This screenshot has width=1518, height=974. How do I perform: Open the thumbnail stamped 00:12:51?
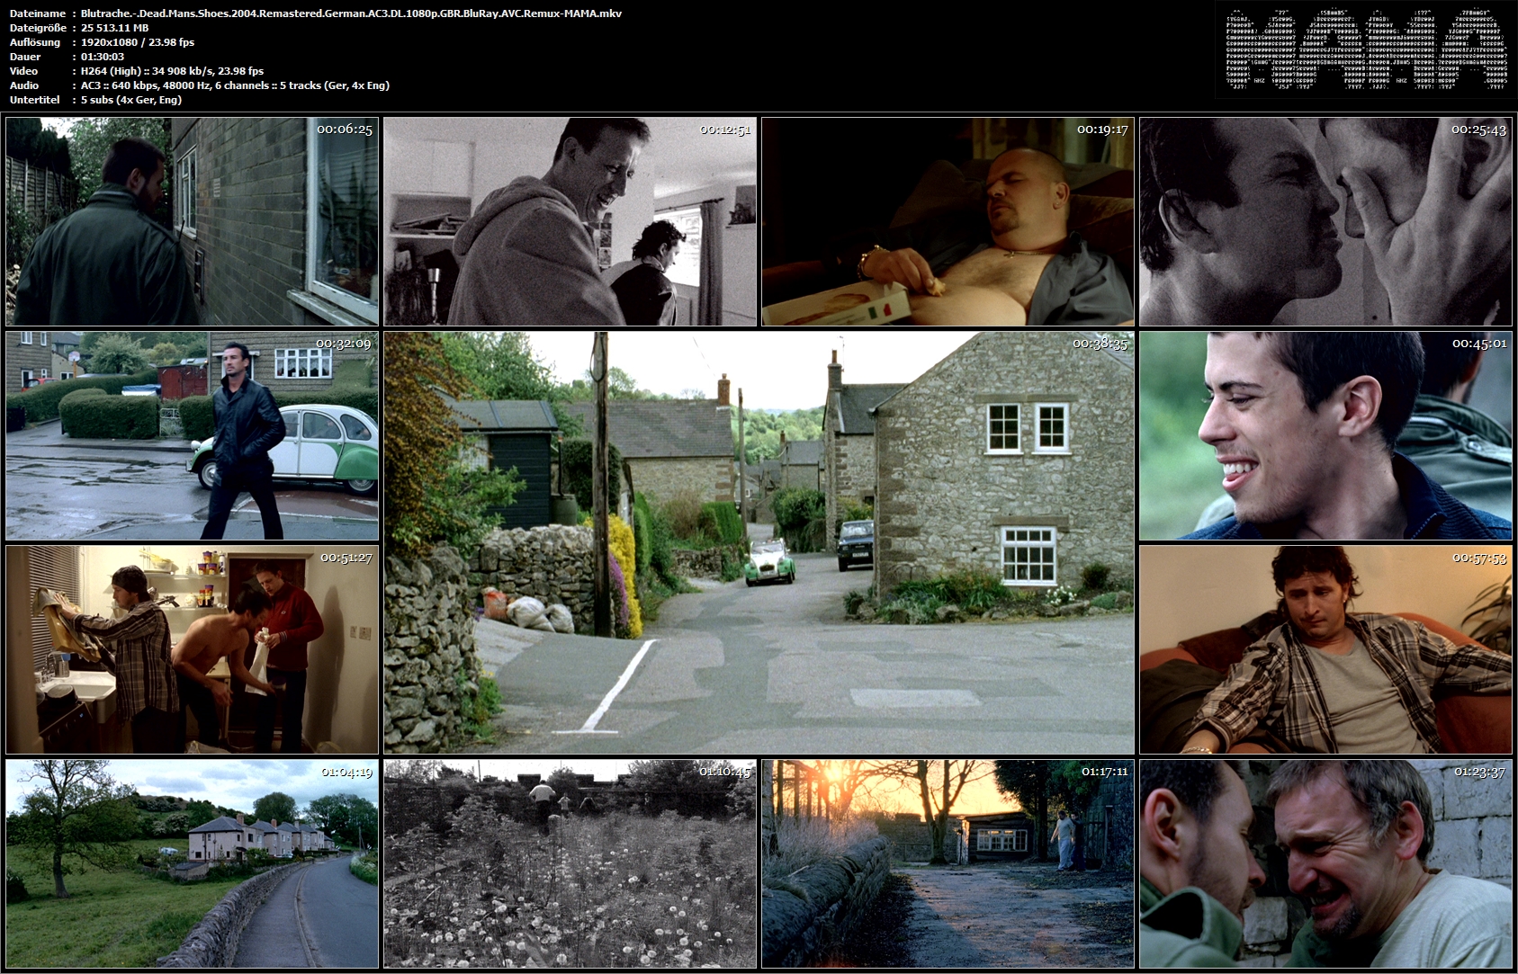[570, 221]
